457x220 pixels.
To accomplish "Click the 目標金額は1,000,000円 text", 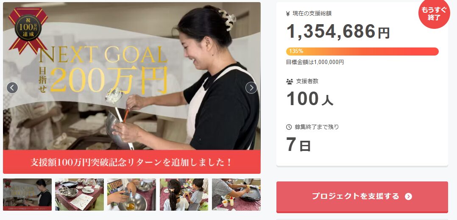I will (x=315, y=62).
